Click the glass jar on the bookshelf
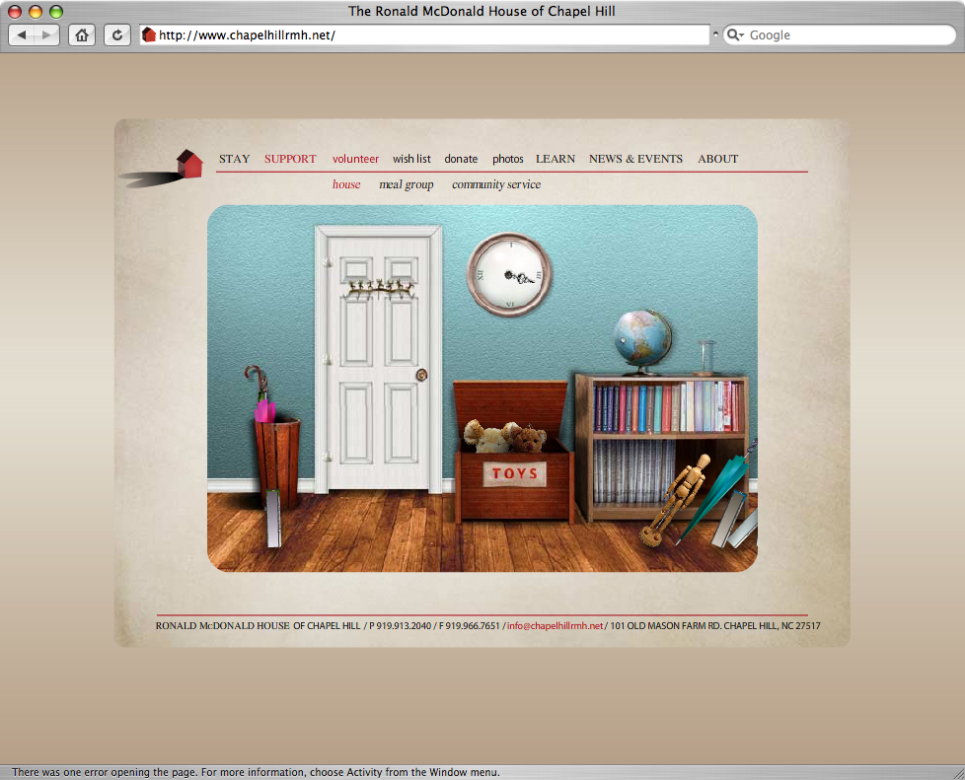Image resolution: width=965 pixels, height=780 pixels. 705,357
